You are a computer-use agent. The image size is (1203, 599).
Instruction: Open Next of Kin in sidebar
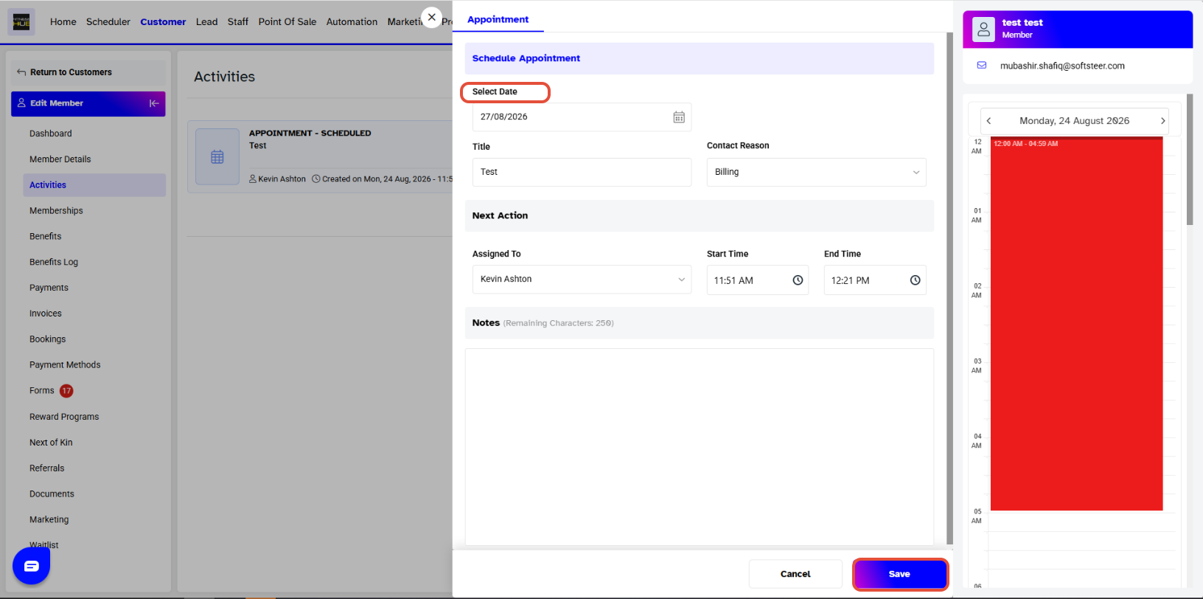(x=51, y=443)
